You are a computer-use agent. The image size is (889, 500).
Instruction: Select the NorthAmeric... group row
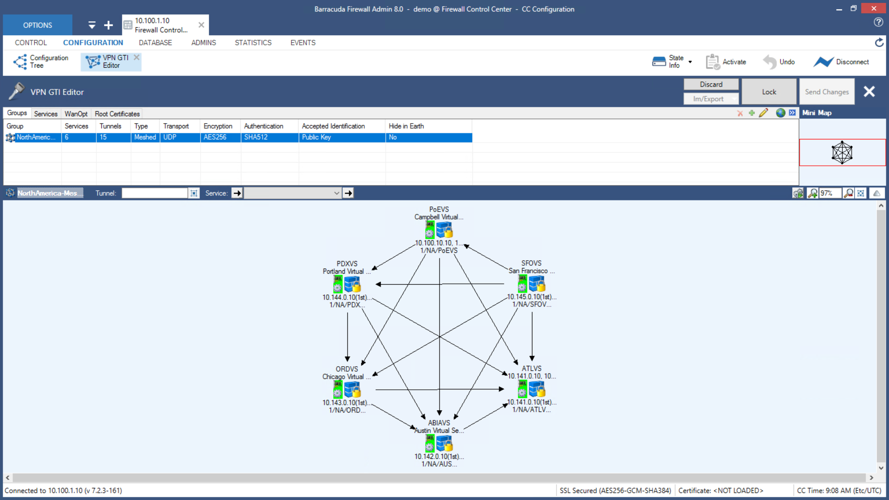coord(238,137)
